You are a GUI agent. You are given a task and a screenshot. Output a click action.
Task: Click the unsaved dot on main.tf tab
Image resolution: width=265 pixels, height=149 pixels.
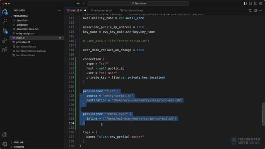pos(85,10)
